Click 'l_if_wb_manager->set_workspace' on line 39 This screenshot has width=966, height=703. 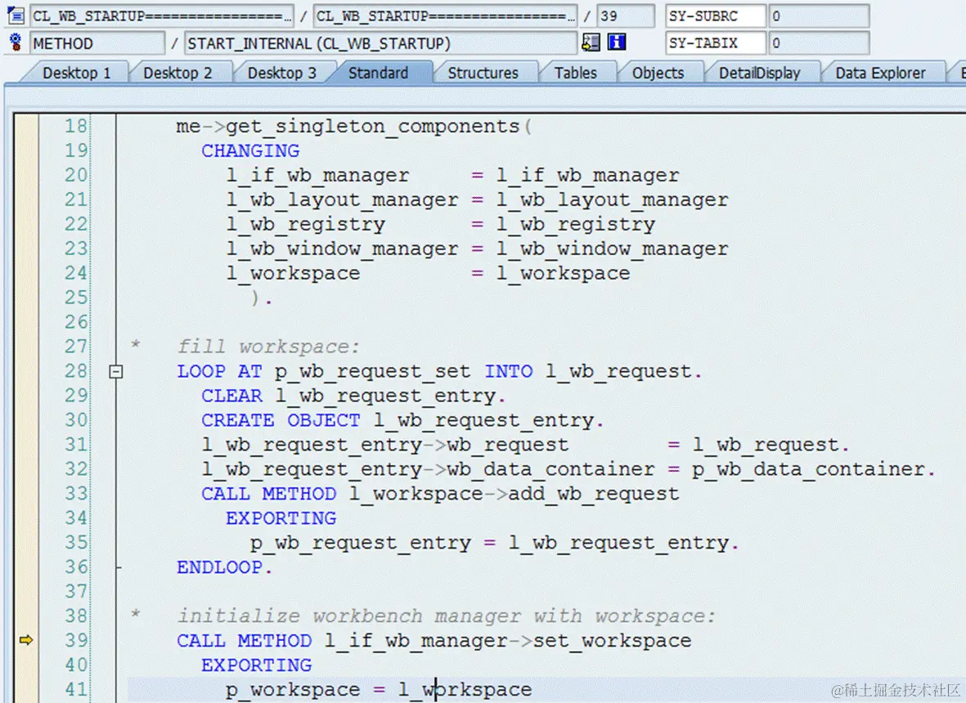click(508, 642)
